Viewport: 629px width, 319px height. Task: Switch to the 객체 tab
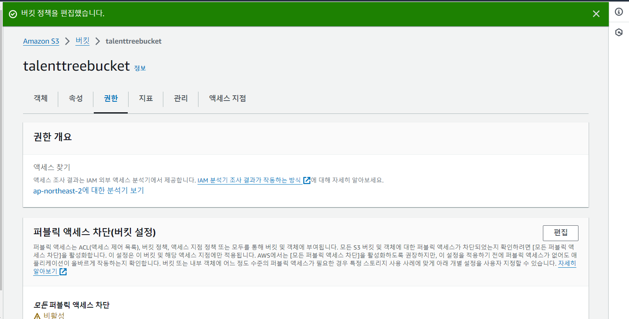pos(40,98)
